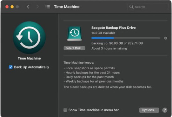
Task: Click the Seagate Backup Plus Drive title
Action: 114,28
